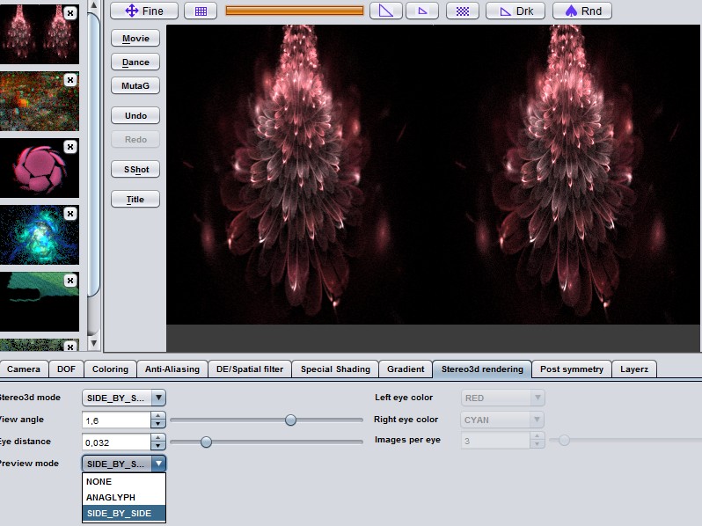Open the Post symmetry tab

(x=572, y=369)
